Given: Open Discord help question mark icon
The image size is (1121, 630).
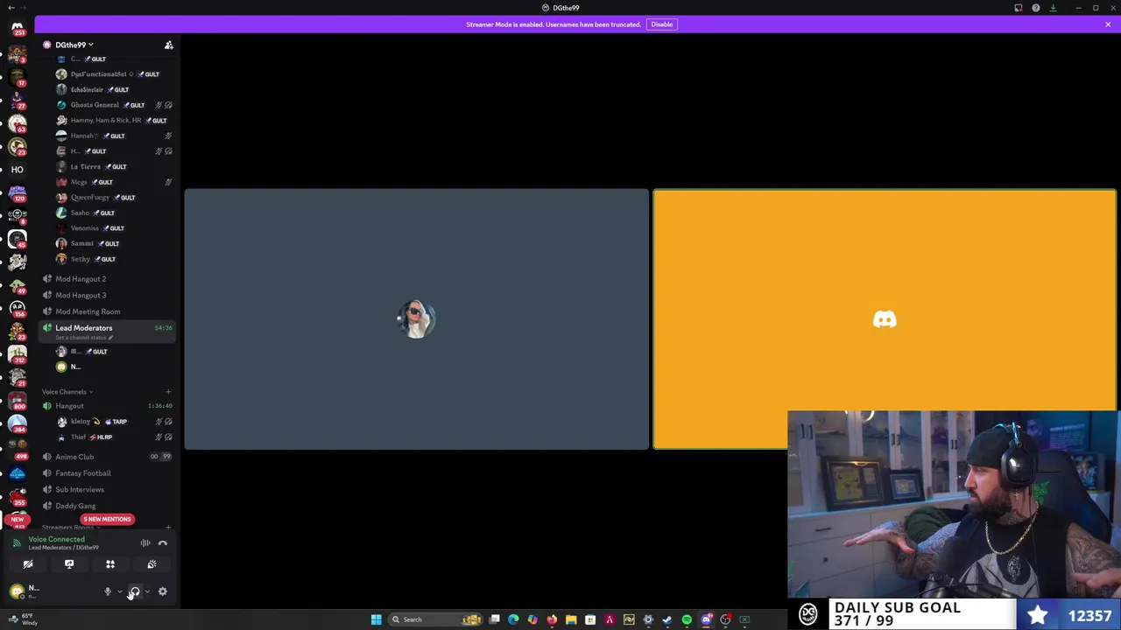Looking at the screenshot, I should tap(1035, 8).
